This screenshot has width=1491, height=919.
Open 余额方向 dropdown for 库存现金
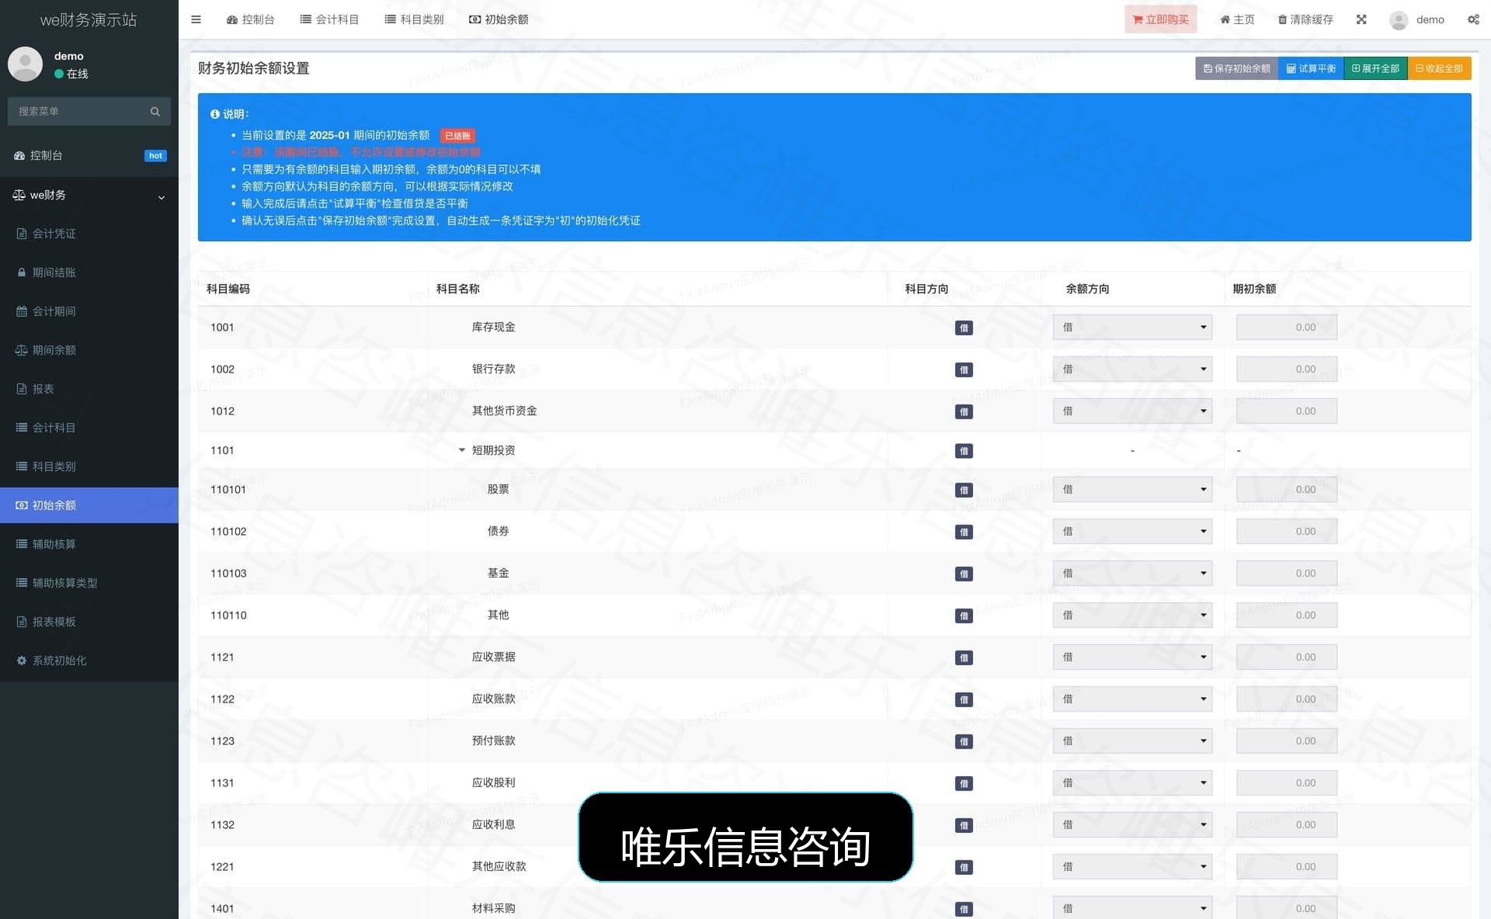point(1132,328)
